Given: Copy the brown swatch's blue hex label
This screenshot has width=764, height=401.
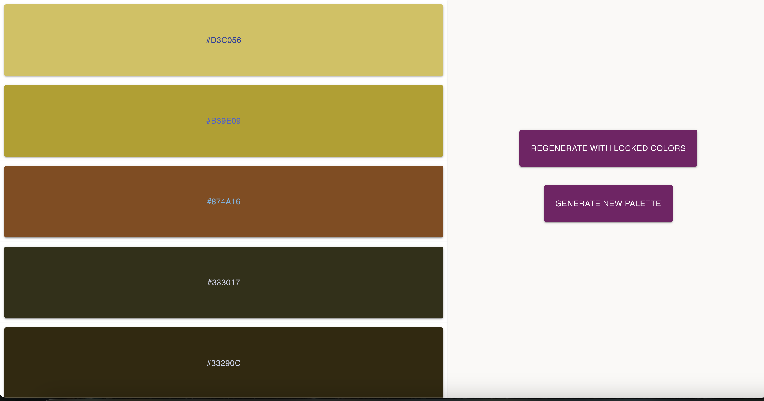Looking at the screenshot, I should [x=223, y=202].
